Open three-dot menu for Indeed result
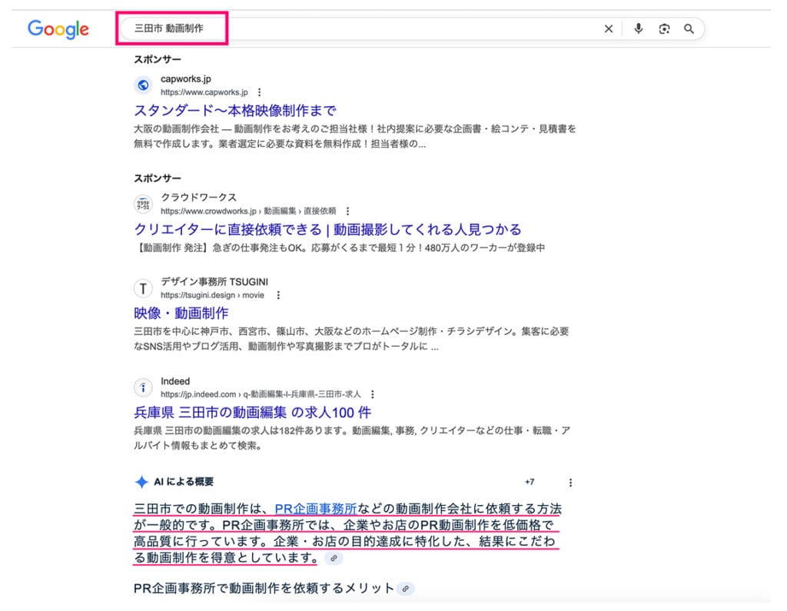Image resolution: width=787 pixels, height=611 pixels. point(372,394)
